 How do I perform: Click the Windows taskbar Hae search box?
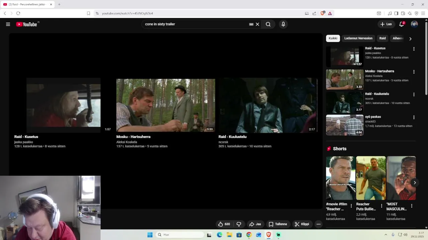tap(180, 235)
